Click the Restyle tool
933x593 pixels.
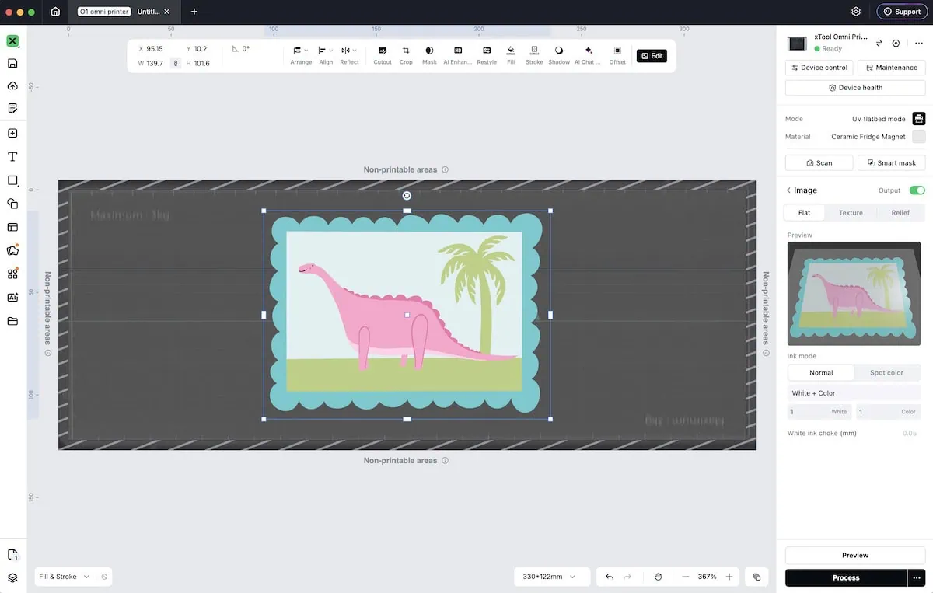click(x=487, y=55)
